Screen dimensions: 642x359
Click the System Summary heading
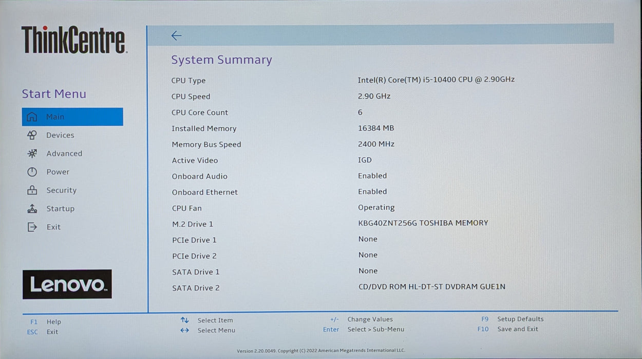[222, 60]
